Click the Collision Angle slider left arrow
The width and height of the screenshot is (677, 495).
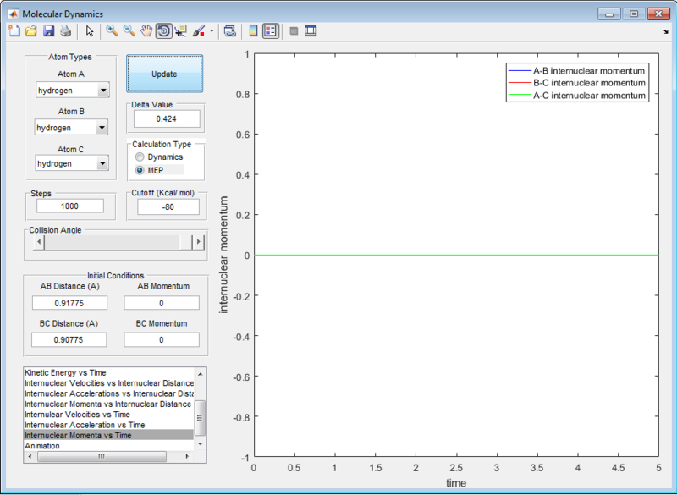pyautogui.click(x=39, y=242)
